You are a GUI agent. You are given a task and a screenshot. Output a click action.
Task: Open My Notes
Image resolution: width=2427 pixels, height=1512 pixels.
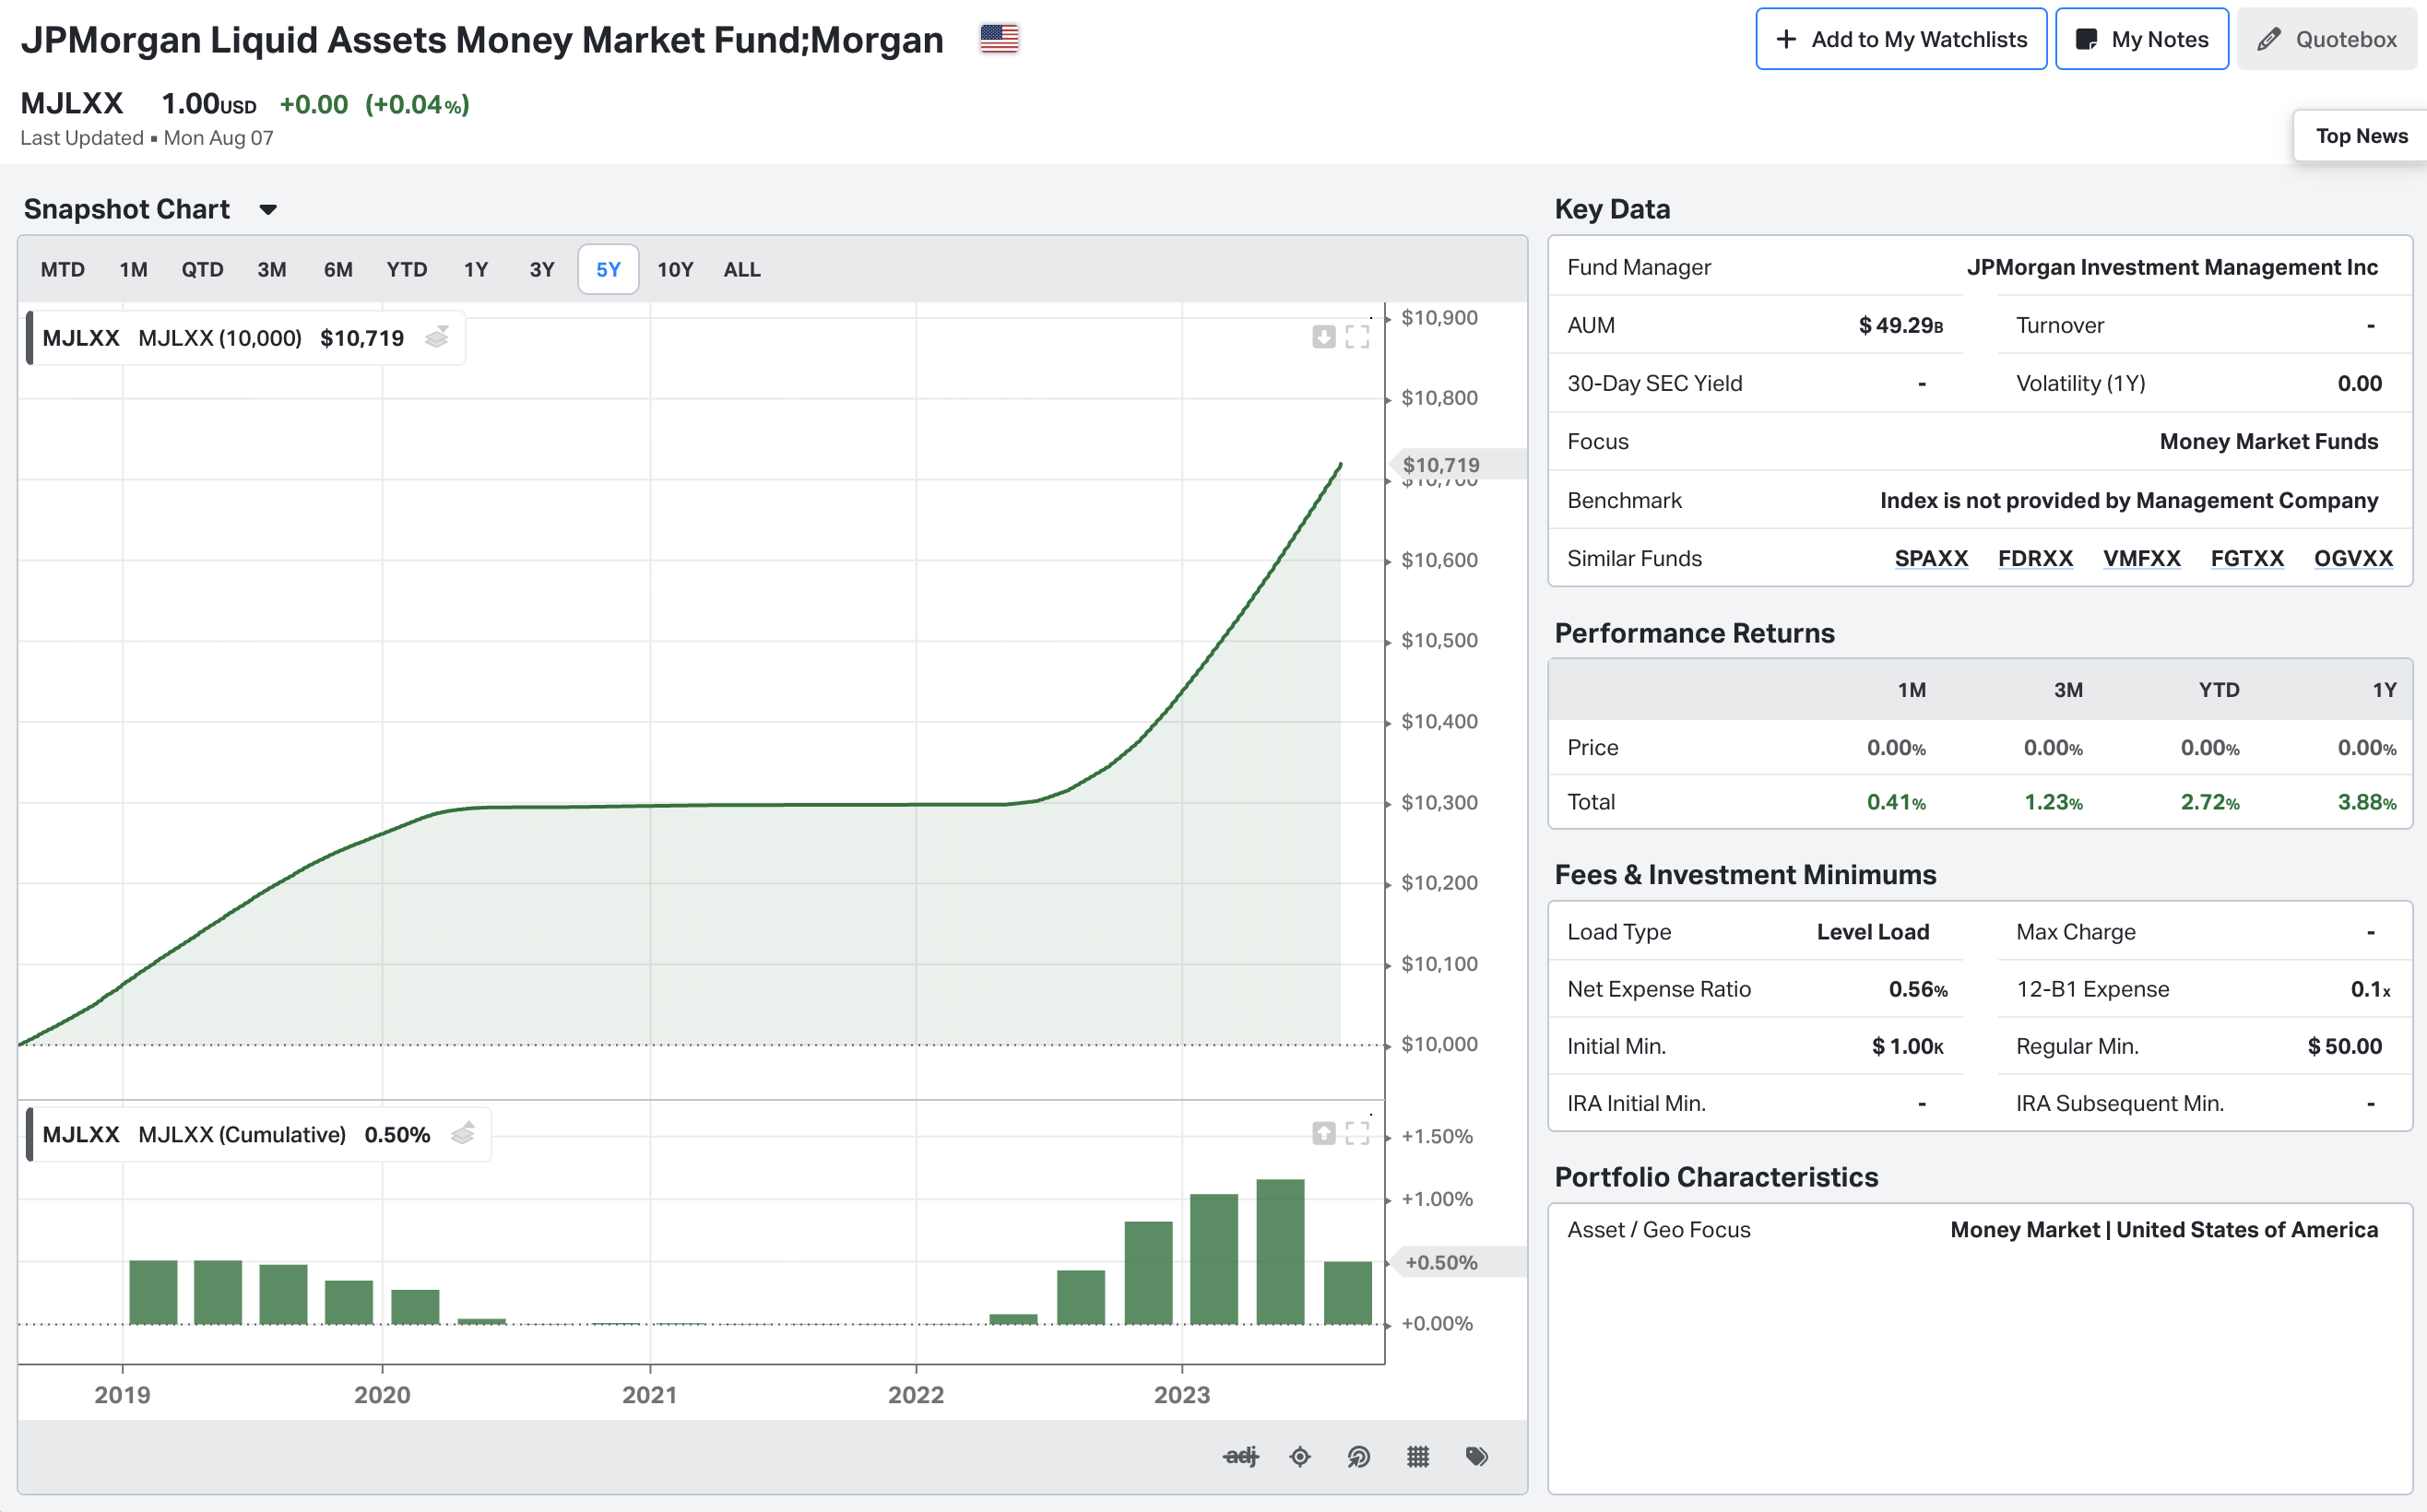(2142, 39)
